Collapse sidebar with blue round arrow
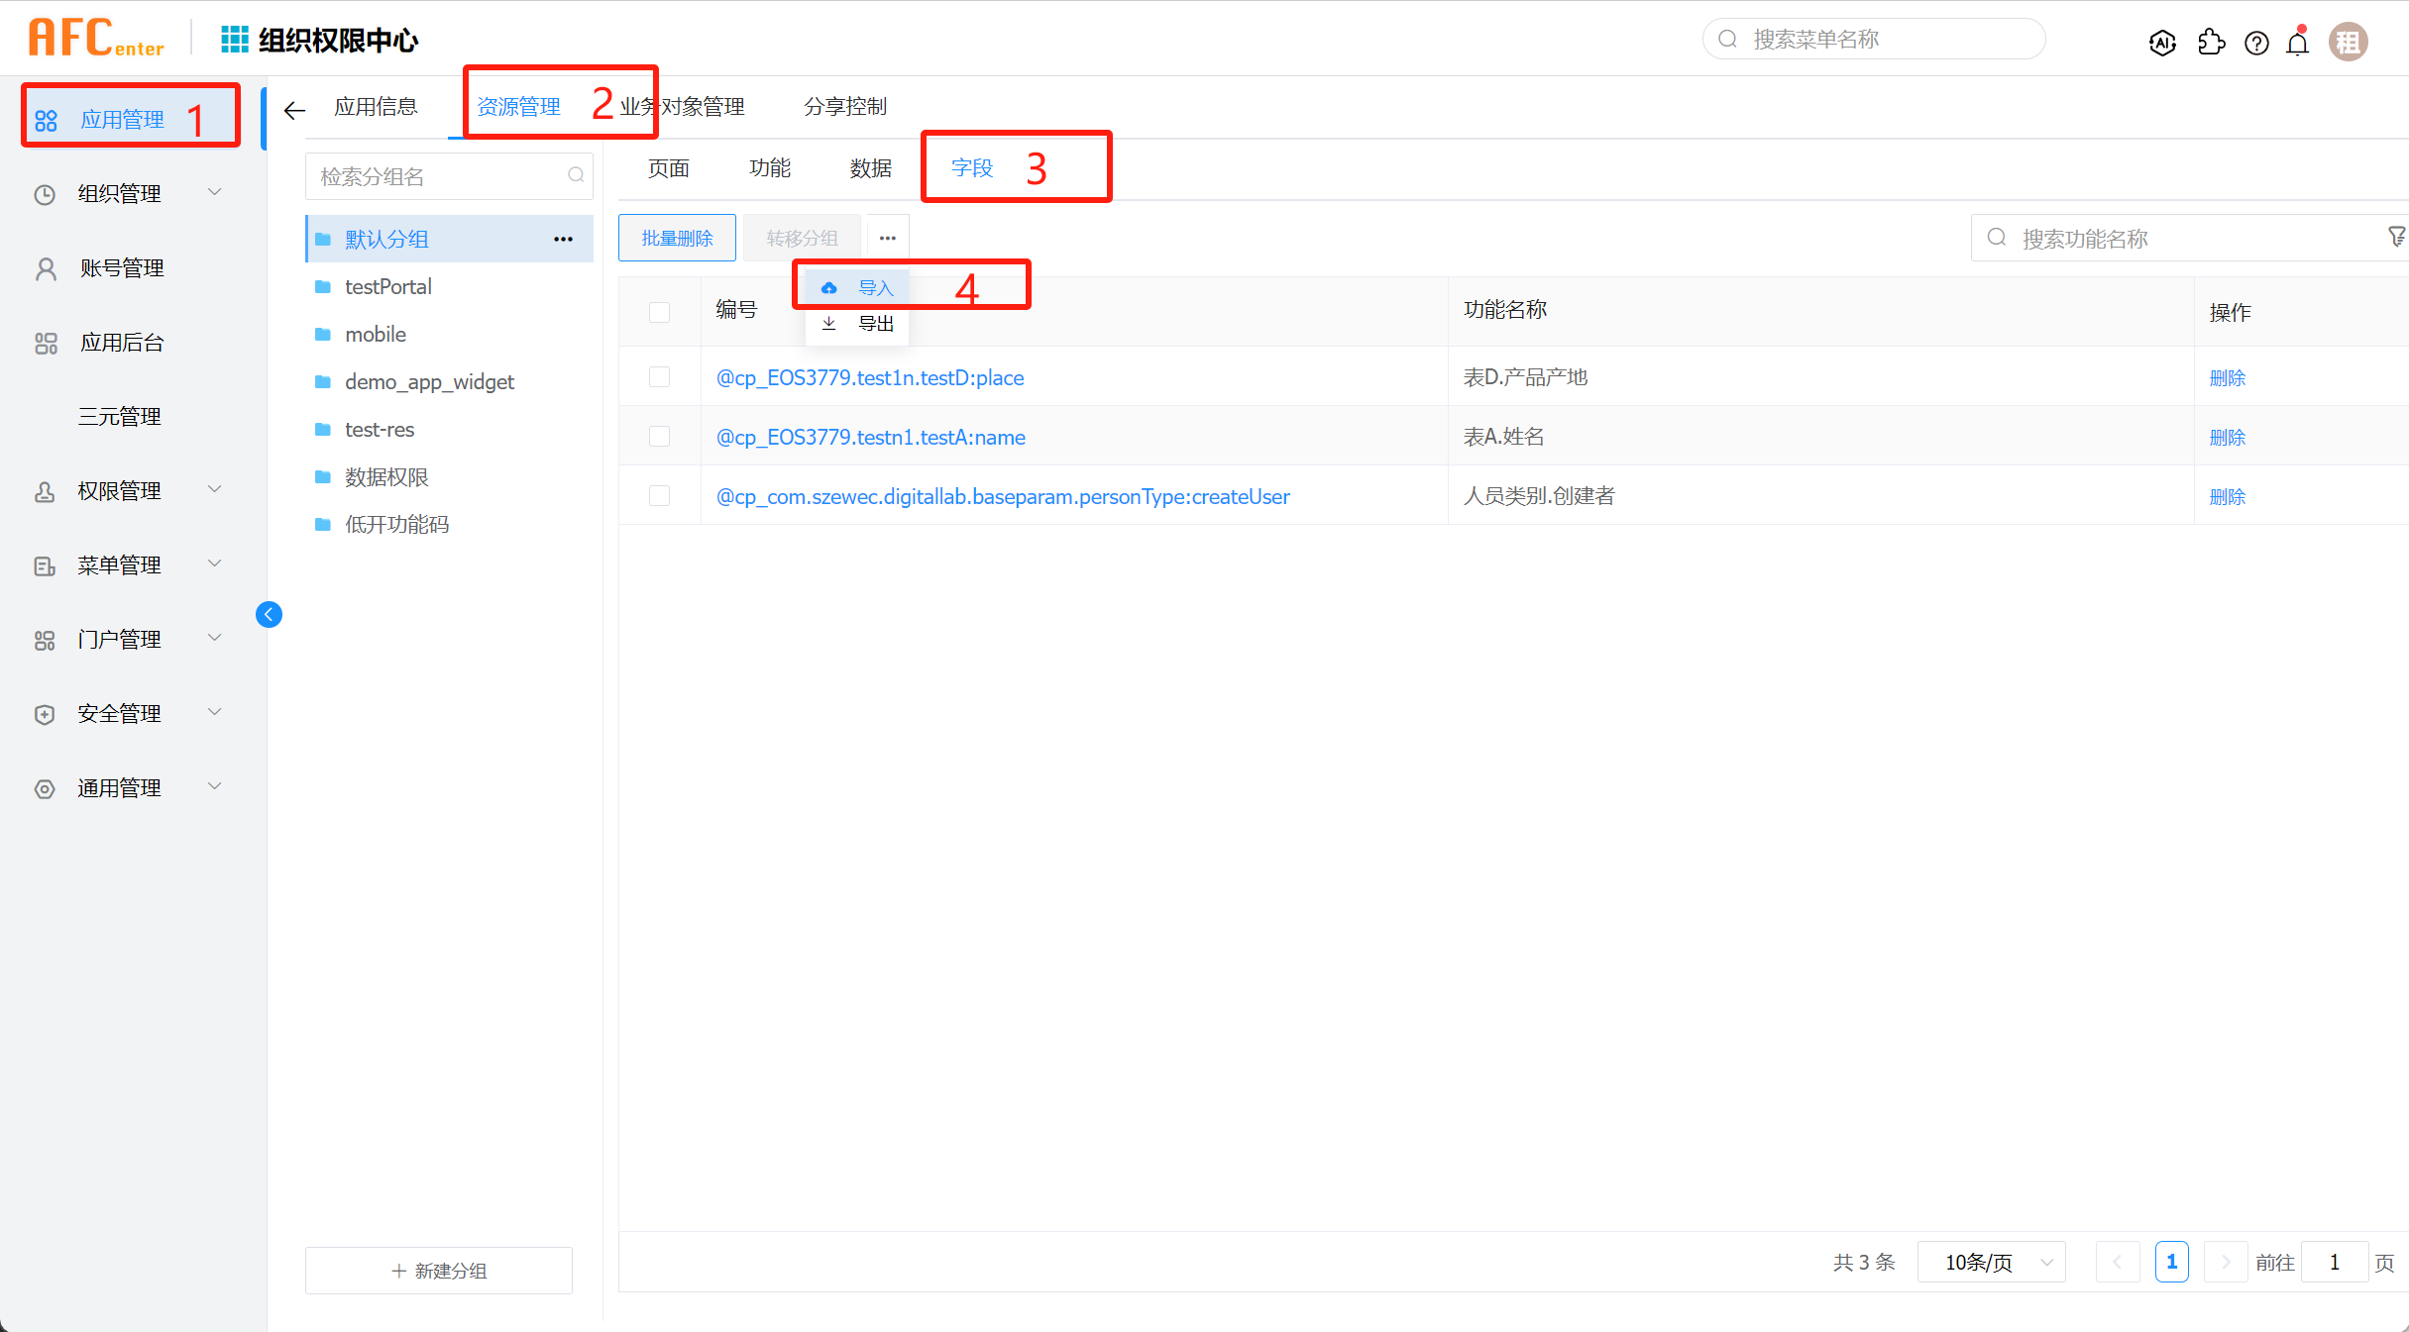 269,615
